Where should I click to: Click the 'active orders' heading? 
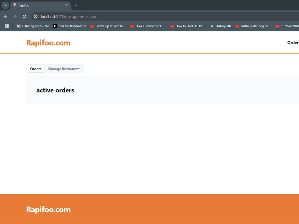[55, 90]
